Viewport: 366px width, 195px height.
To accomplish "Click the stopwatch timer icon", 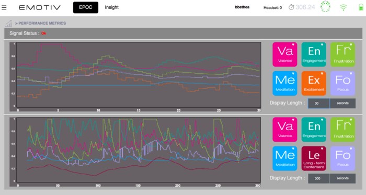I will (x=291, y=7).
